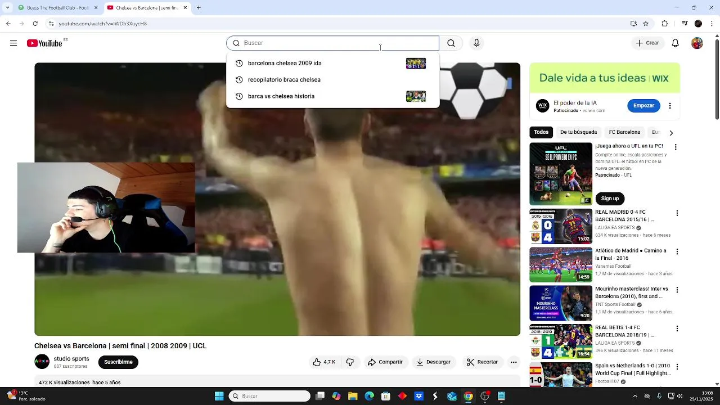Open the studio sports channel link
The width and height of the screenshot is (720, 405).
[x=71, y=359]
